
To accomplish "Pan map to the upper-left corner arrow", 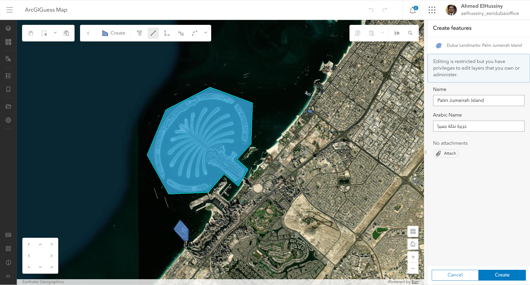I will pos(29,245).
